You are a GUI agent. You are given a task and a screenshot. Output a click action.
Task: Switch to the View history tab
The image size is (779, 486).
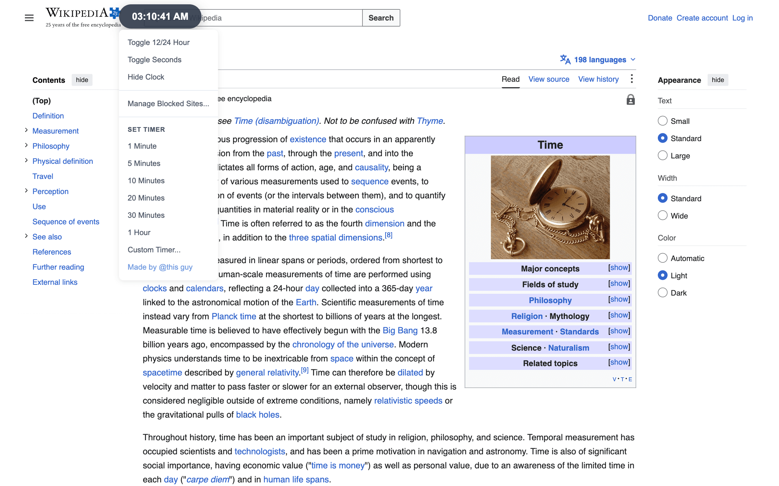pos(598,79)
